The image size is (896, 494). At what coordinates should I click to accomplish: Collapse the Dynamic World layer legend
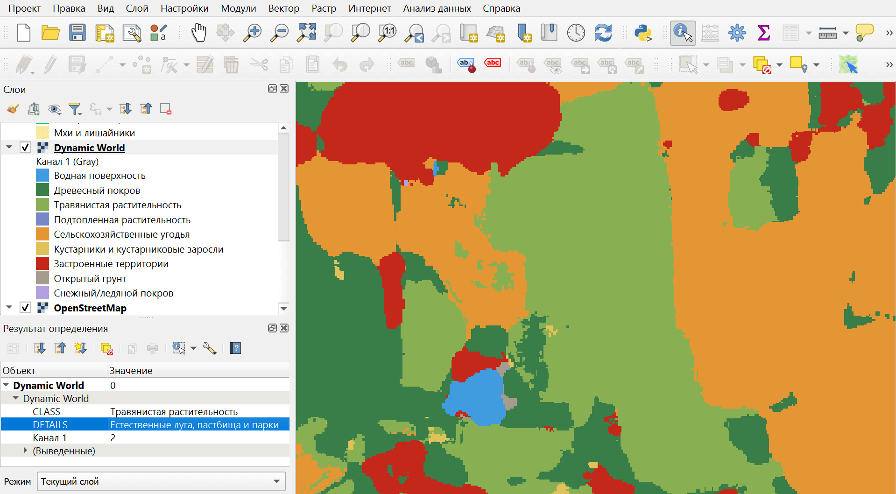click(9, 147)
